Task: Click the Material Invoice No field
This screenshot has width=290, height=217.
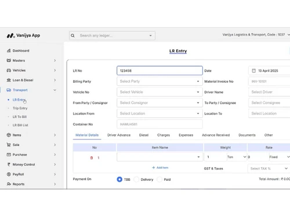Action: coord(269,82)
